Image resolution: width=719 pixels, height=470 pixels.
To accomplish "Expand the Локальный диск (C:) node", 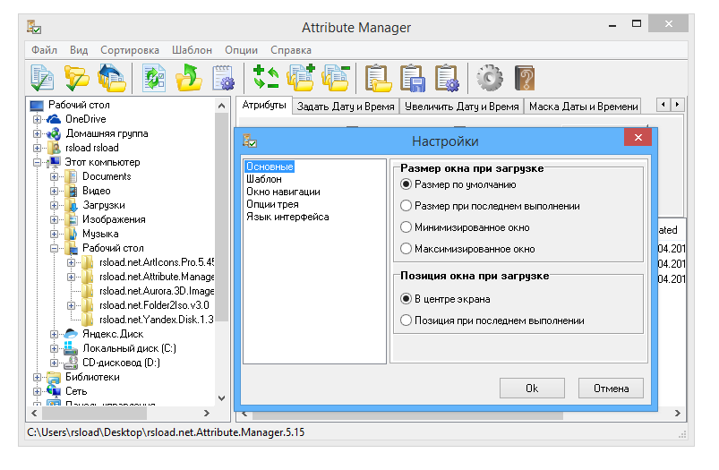I will pos(54,348).
